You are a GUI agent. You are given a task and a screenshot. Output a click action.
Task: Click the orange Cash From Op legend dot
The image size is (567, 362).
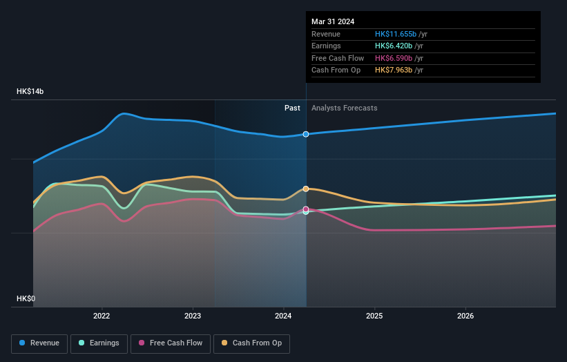[224, 343]
